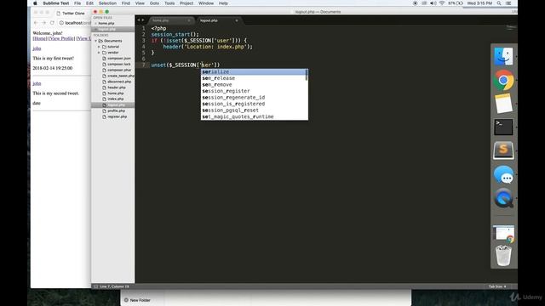This screenshot has width=545, height=306.
Task: Pick session_regenerate_id from autocomplete
Action: coord(254,98)
